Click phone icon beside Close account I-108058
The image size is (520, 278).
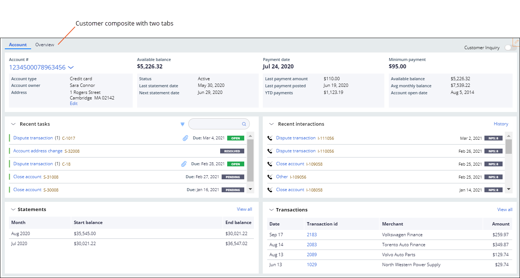(270, 190)
